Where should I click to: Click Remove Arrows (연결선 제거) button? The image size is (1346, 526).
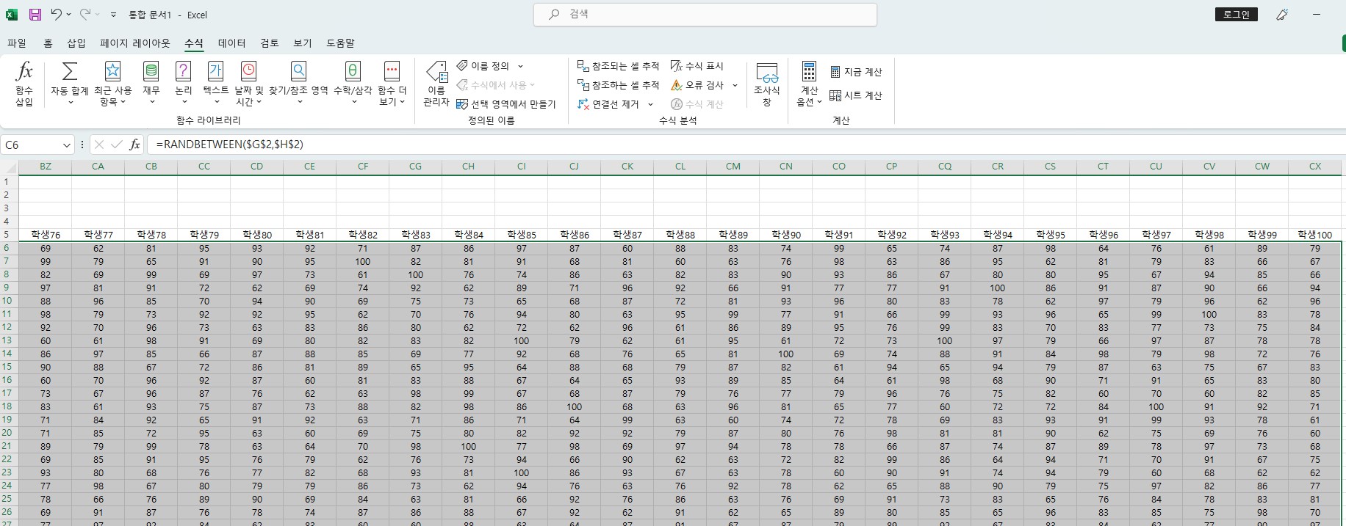[608, 104]
